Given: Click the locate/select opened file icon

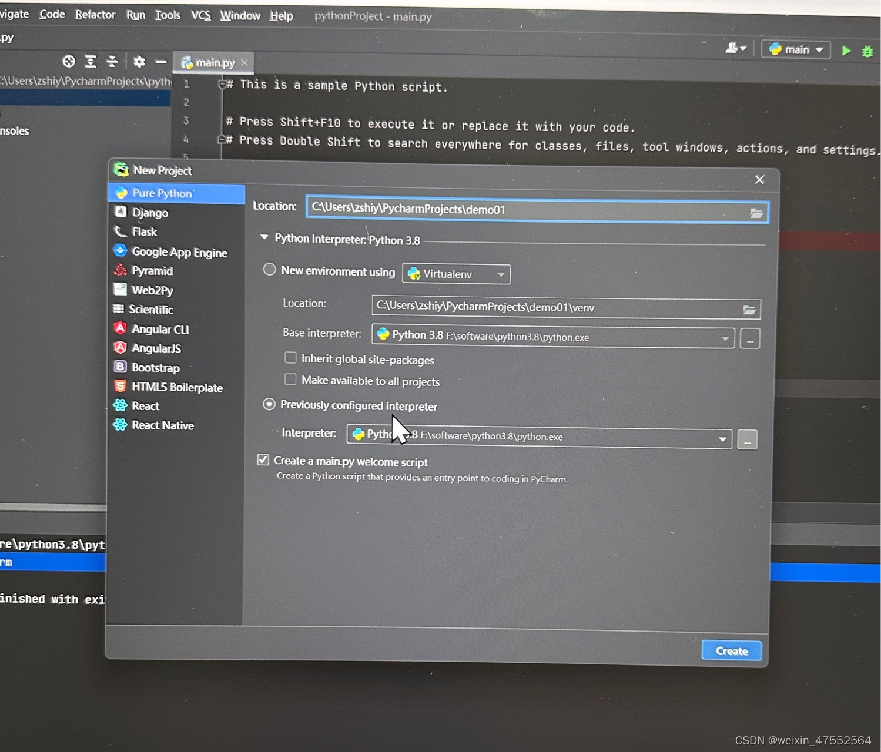Looking at the screenshot, I should point(69,61).
